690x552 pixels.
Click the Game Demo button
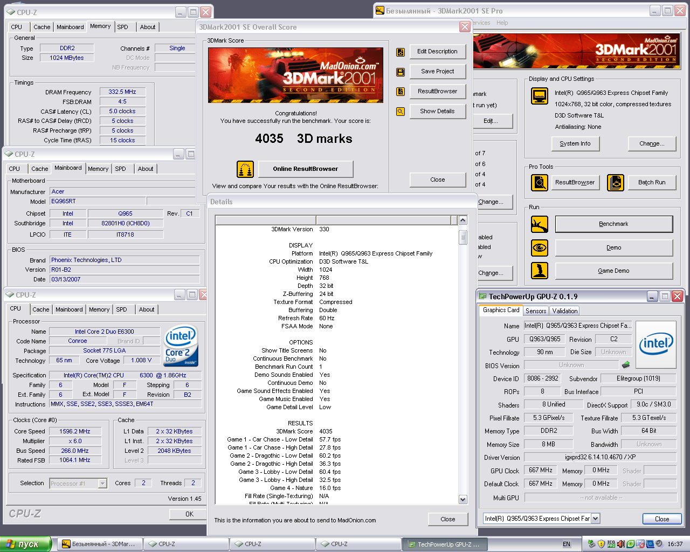pos(614,271)
